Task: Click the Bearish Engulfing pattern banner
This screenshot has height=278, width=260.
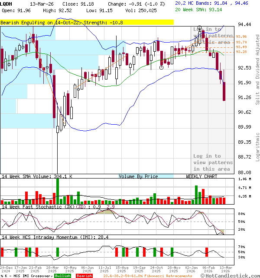Action: (87, 22)
